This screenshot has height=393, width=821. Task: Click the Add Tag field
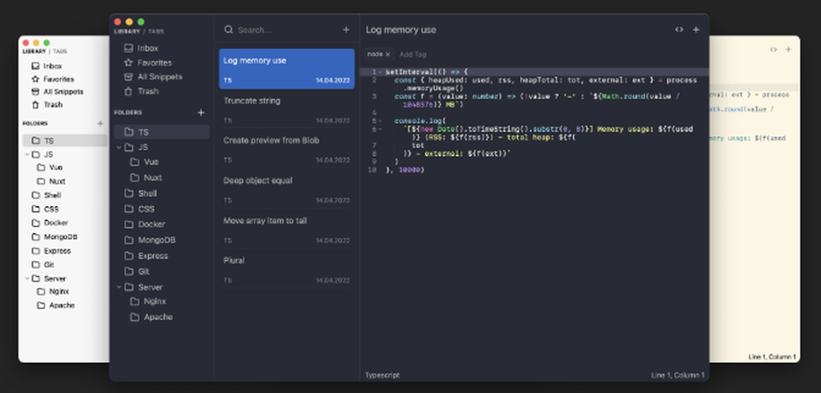point(413,54)
